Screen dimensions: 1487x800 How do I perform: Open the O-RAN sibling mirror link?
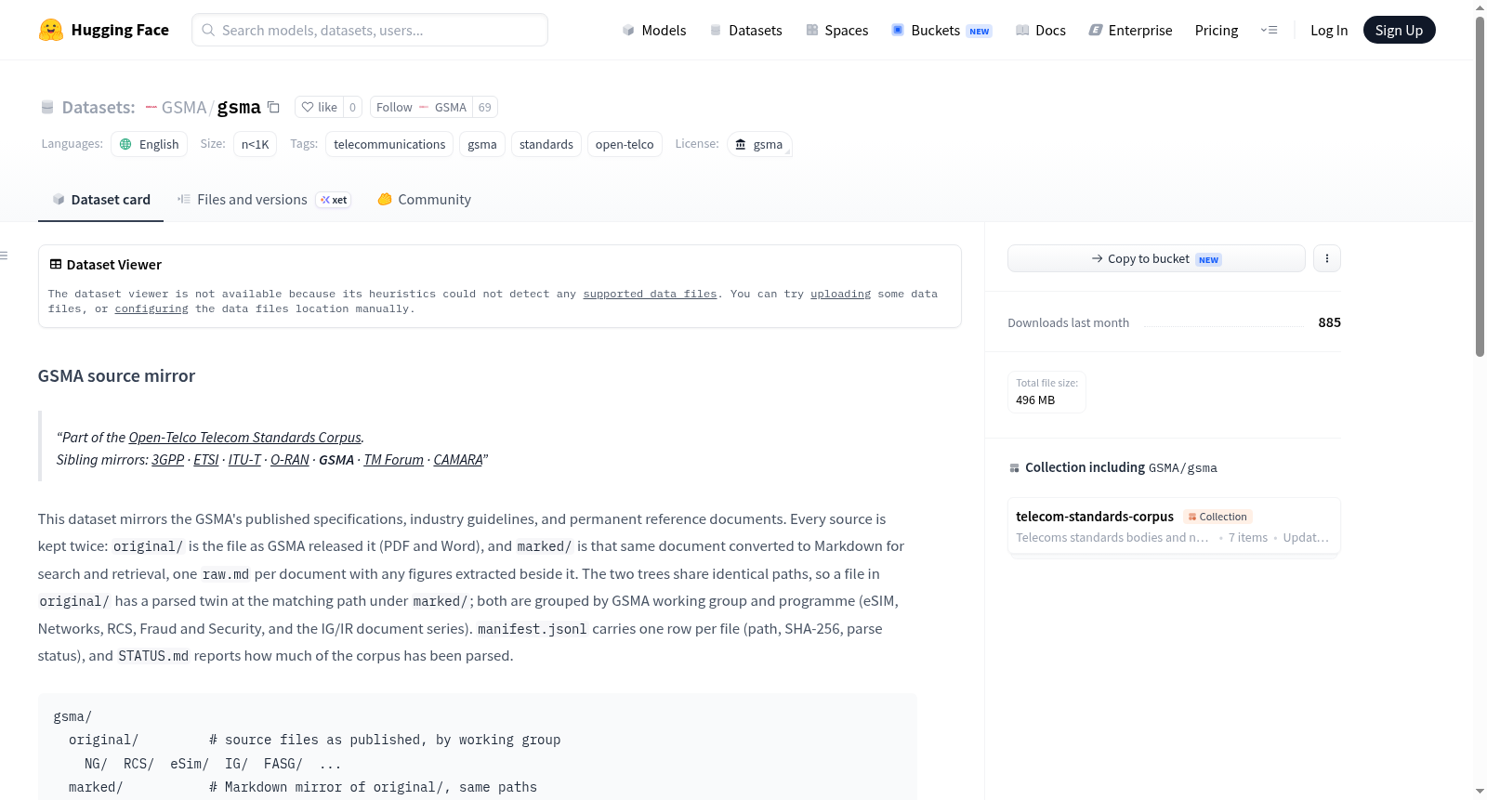290,460
